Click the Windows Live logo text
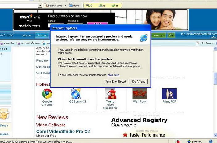The width and height of the screenshot is (217, 143). point(7,35)
